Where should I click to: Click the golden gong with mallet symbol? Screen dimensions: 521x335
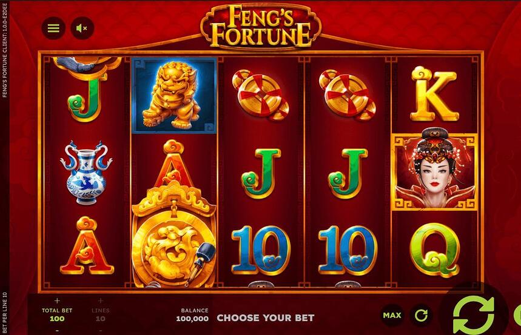tap(174, 236)
